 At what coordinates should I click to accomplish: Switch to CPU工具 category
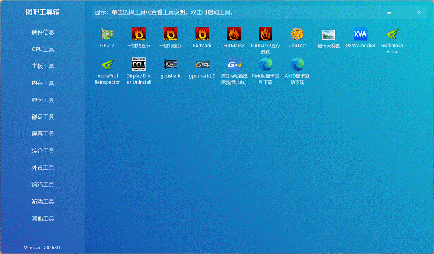pos(43,49)
